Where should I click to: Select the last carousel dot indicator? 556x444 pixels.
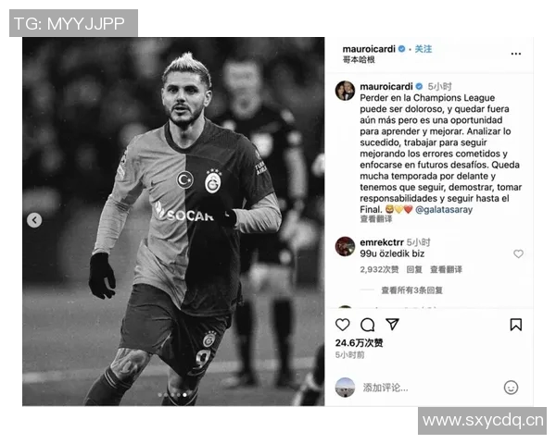coord(184,395)
